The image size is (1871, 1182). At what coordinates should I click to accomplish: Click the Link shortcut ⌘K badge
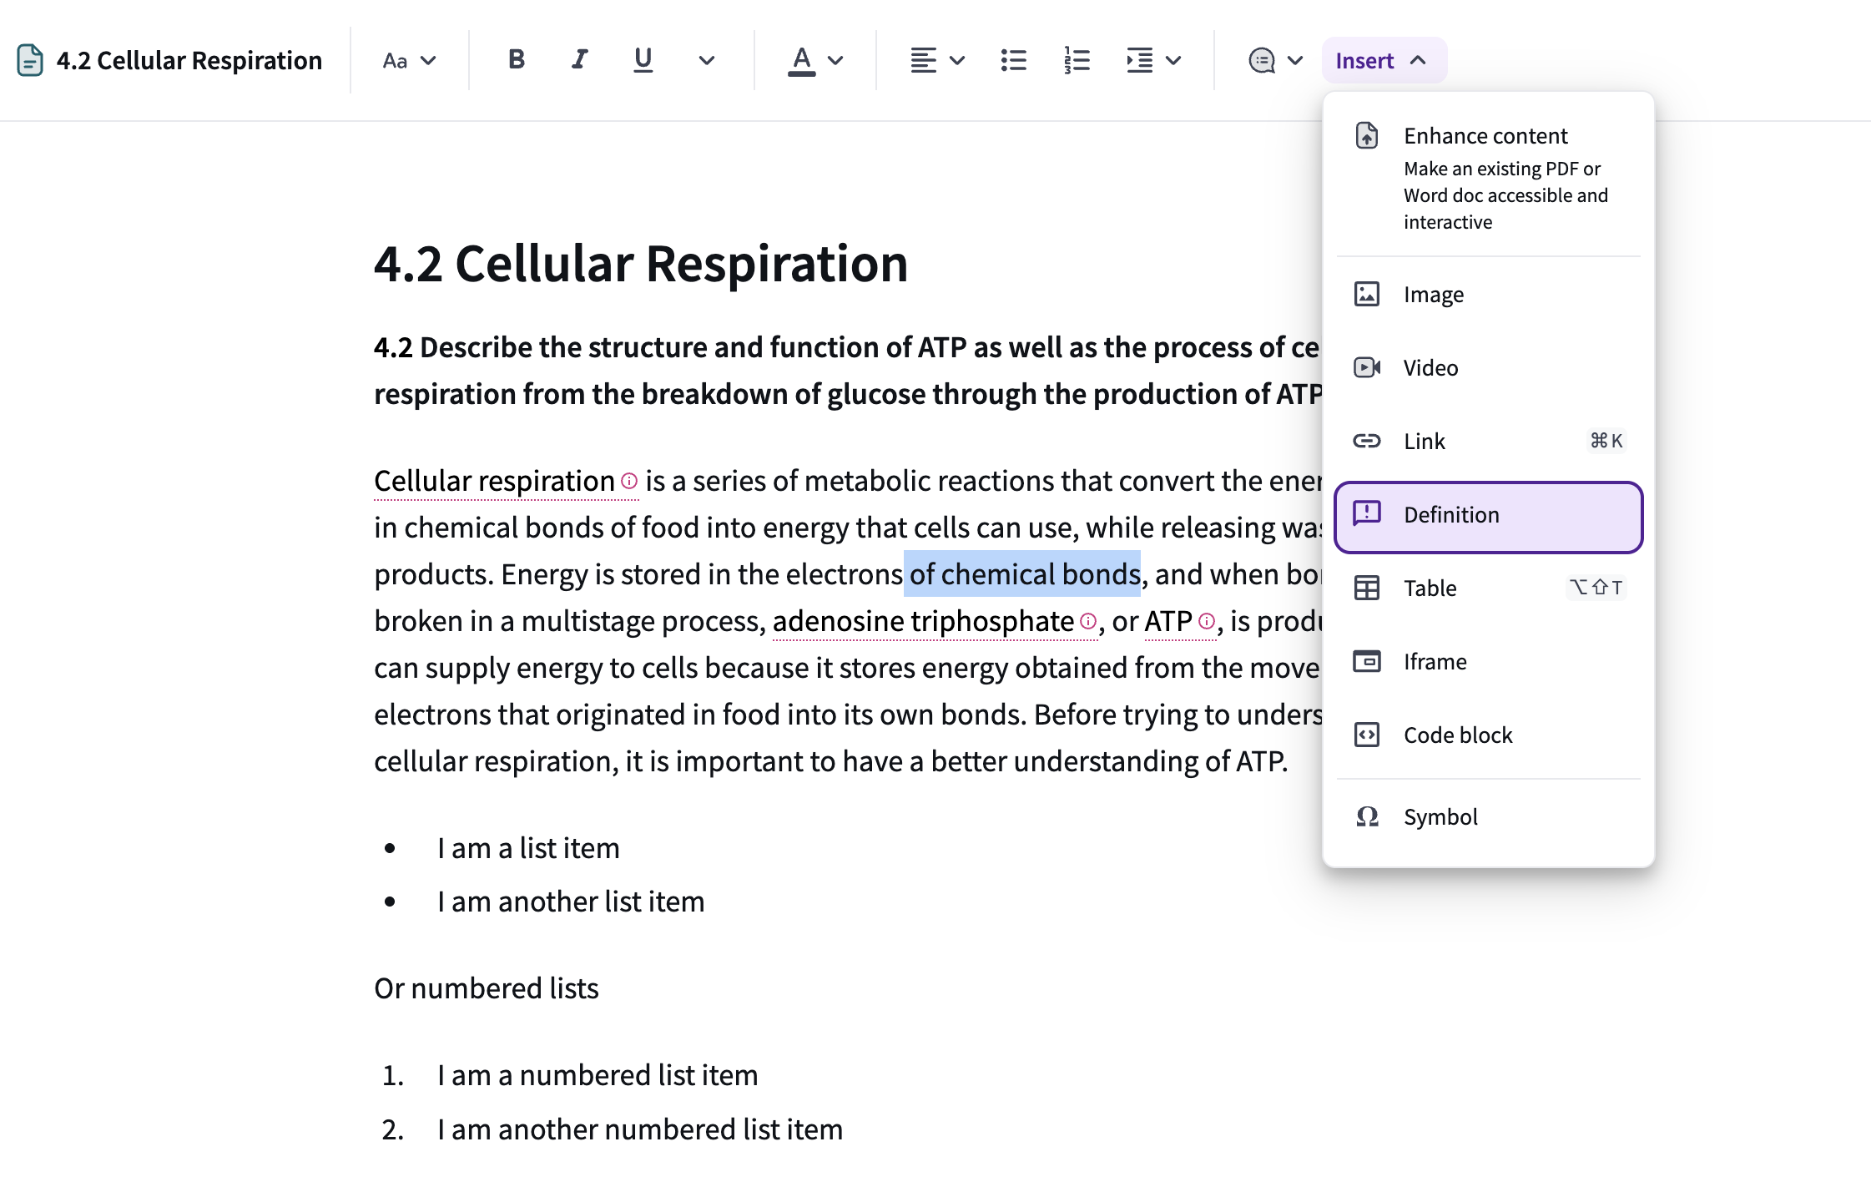(x=1606, y=441)
